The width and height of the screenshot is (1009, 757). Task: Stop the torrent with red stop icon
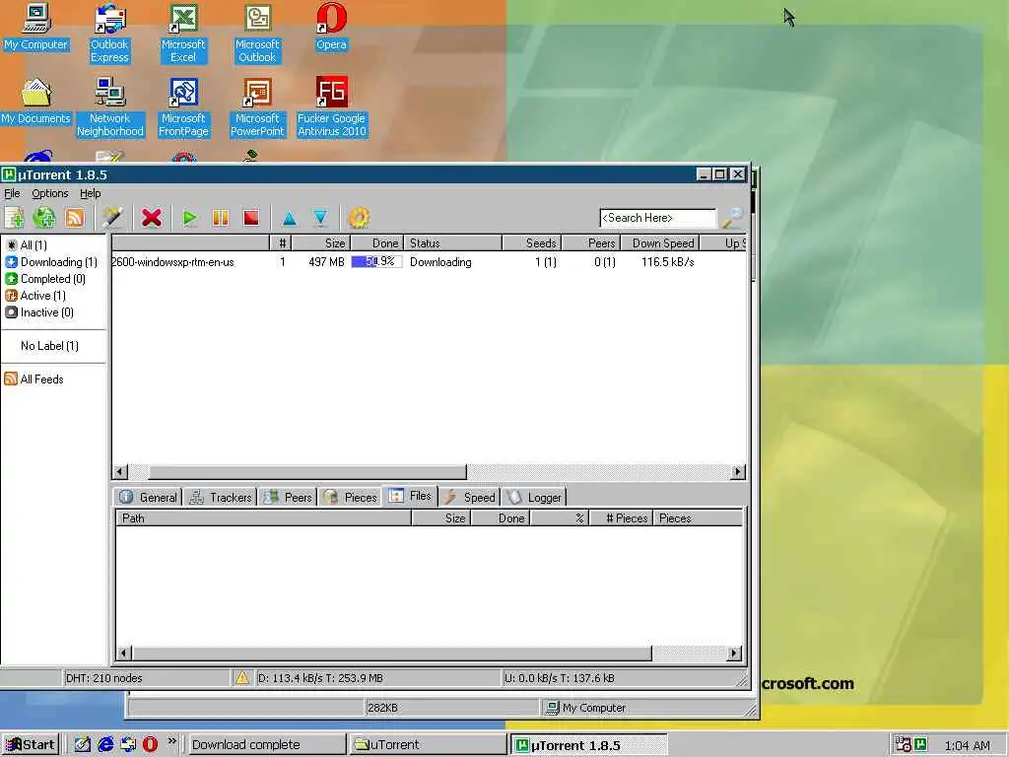(251, 218)
